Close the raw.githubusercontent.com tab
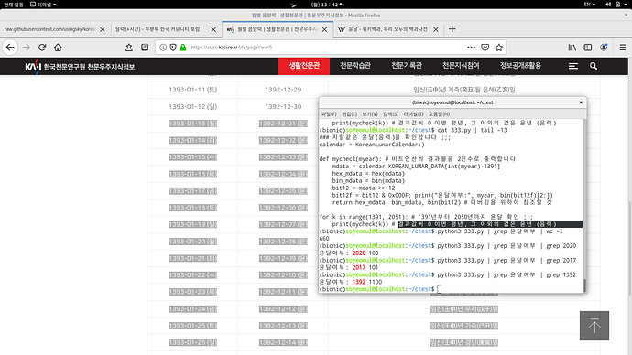The width and height of the screenshot is (632, 355). (103, 29)
